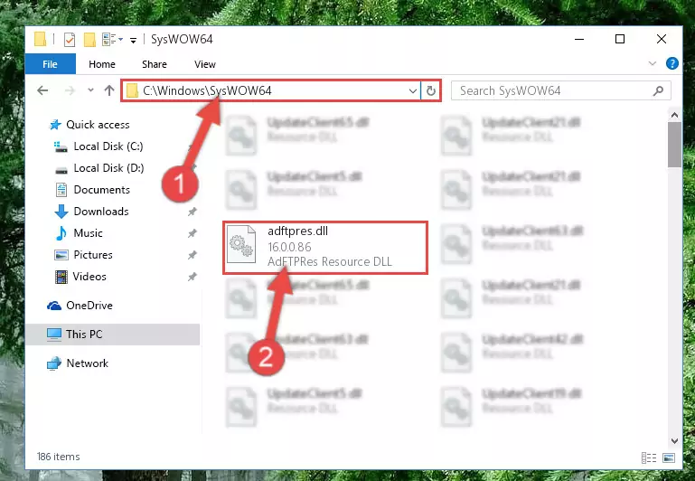
Task: Switch to details view layout icon
Action: coord(649,457)
